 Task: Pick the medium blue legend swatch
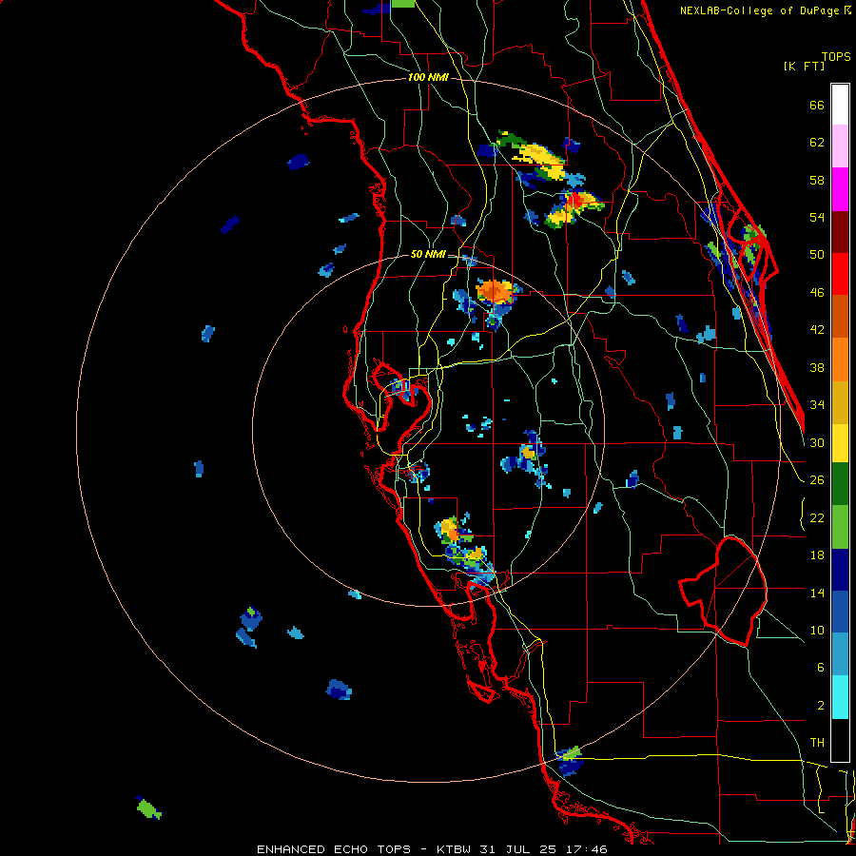pyautogui.click(x=840, y=613)
